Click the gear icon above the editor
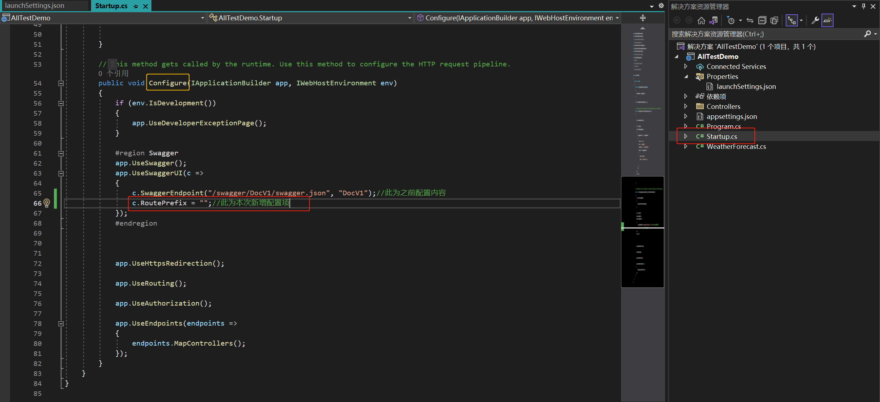Image resolution: width=880 pixels, height=402 pixels. [x=661, y=6]
